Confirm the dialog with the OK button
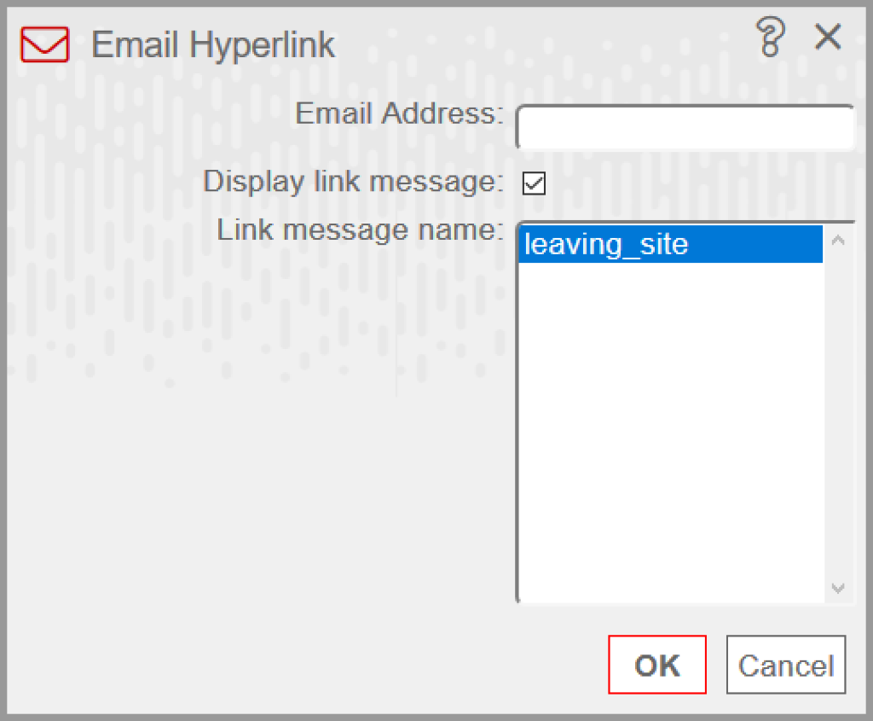 (657, 665)
